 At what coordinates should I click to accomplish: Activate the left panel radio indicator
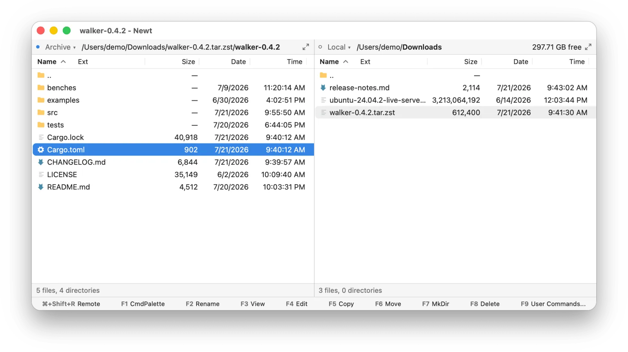tap(38, 47)
